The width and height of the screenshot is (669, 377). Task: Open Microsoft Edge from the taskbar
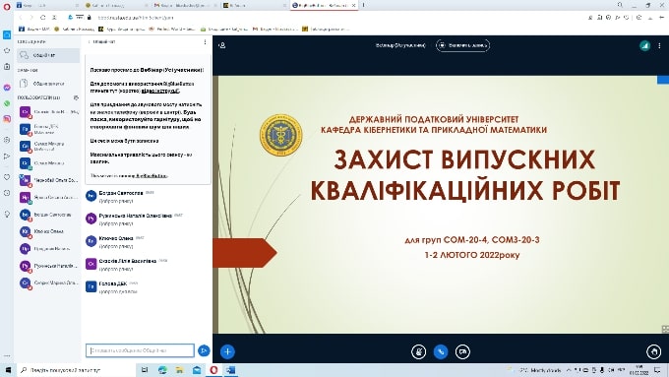click(162, 370)
